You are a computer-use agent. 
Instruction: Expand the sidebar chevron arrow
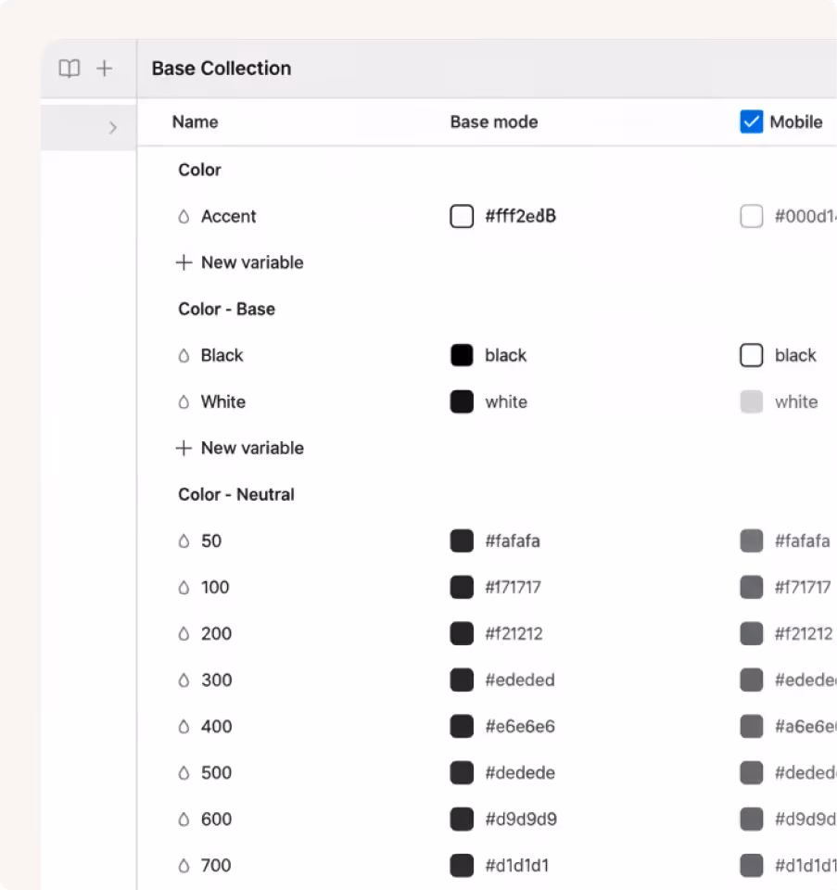pyautogui.click(x=113, y=127)
